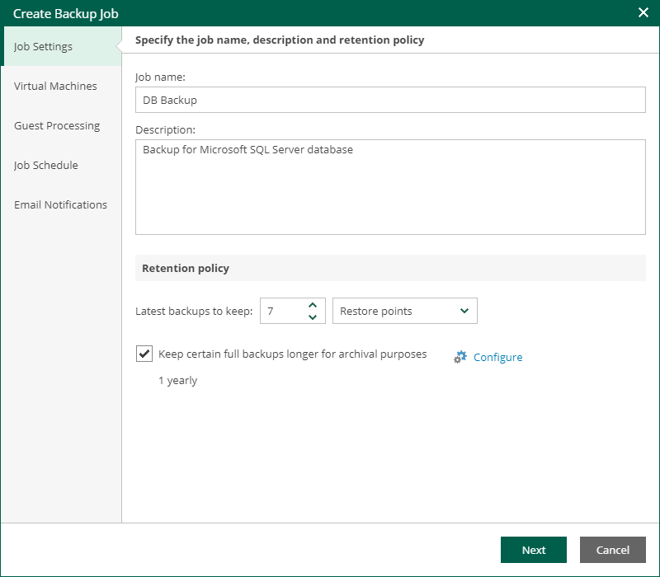Click the Description text area
This screenshot has height=577, width=660.
click(x=390, y=187)
